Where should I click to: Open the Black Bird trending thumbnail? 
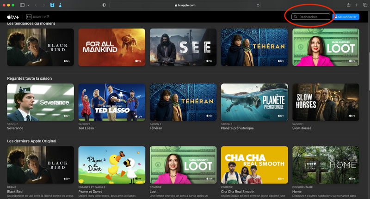(40, 47)
